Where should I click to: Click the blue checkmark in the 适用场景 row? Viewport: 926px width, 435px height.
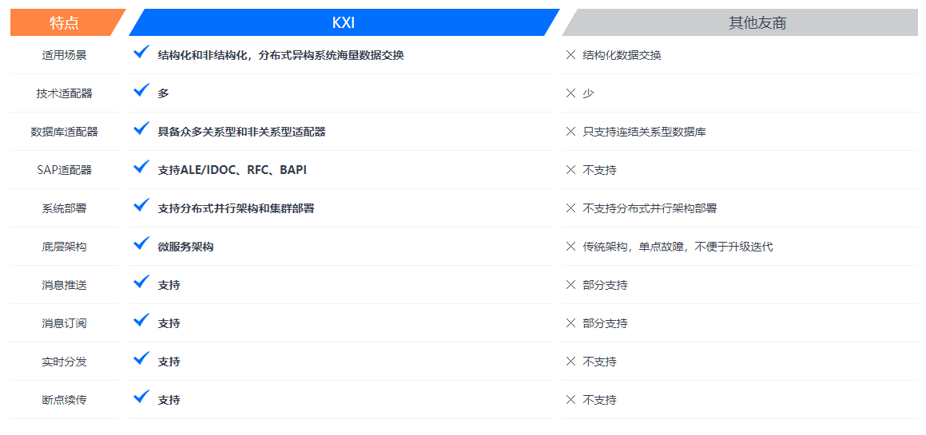coord(141,53)
